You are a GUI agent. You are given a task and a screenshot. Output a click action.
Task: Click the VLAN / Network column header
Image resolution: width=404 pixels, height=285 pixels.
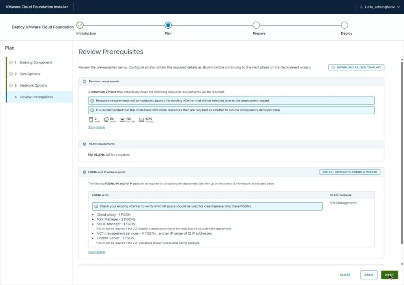[340, 195]
